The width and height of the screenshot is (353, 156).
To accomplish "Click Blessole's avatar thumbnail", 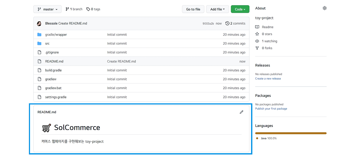I will click(39, 23).
